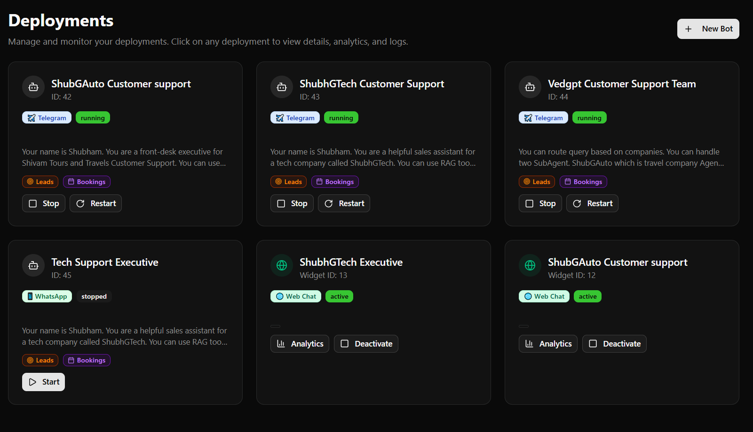Click the Bookings tag on Tech Support Executive card
This screenshot has width=753, height=432.
tap(87, 360)
